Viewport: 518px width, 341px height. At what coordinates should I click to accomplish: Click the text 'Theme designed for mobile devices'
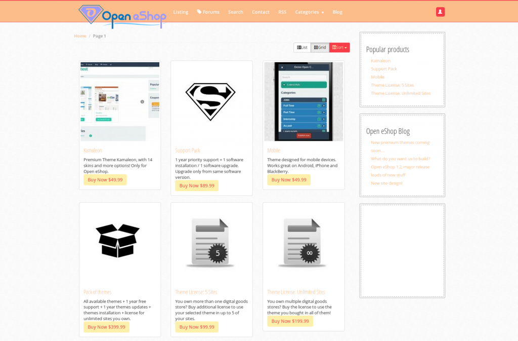click(303, 166)
